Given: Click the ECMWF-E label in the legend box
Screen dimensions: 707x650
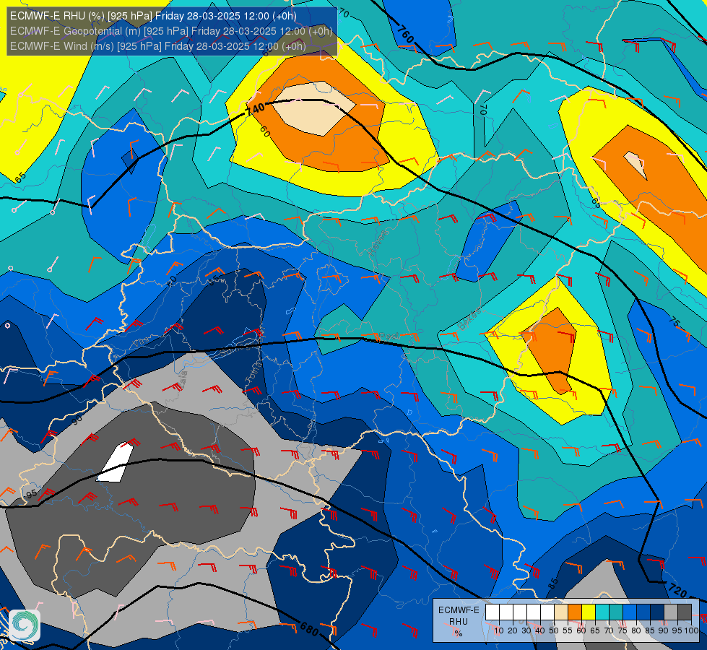Looking at the screenshot, I should point(459,610).
